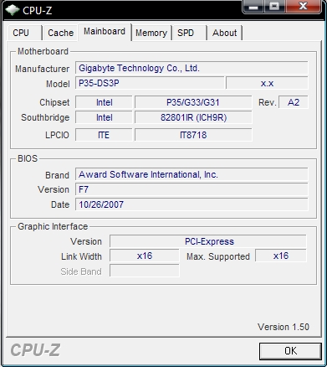Click the Max. Supported x16 value
The height and width of the screenshot is (367, 327).
pos(281,256)
